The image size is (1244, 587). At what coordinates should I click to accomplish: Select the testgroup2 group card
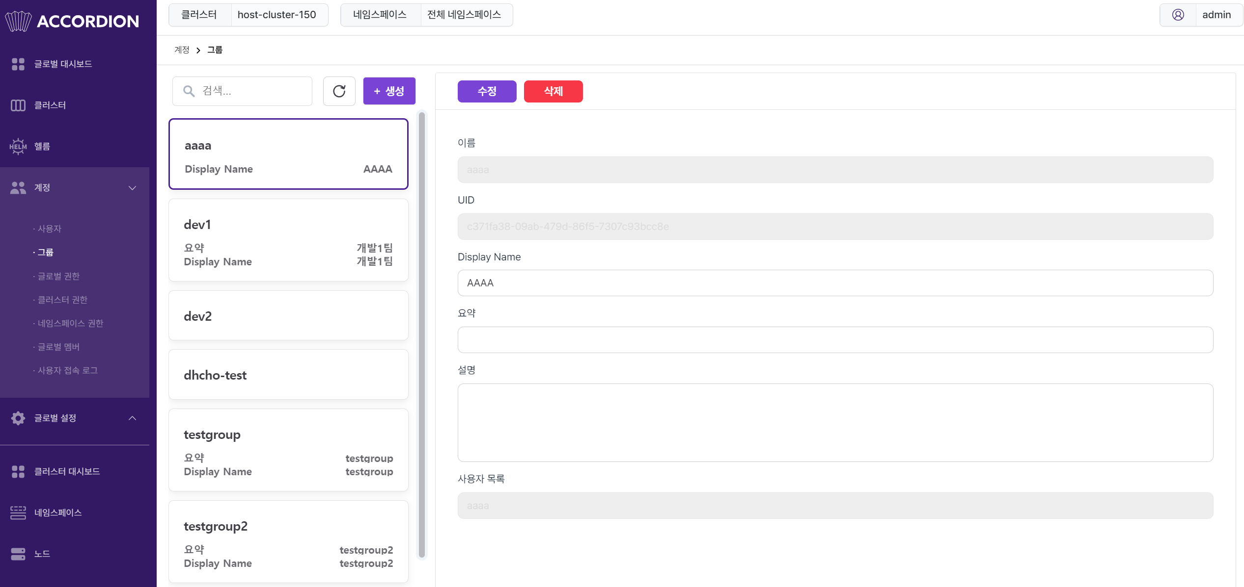[x=289, y=542]
